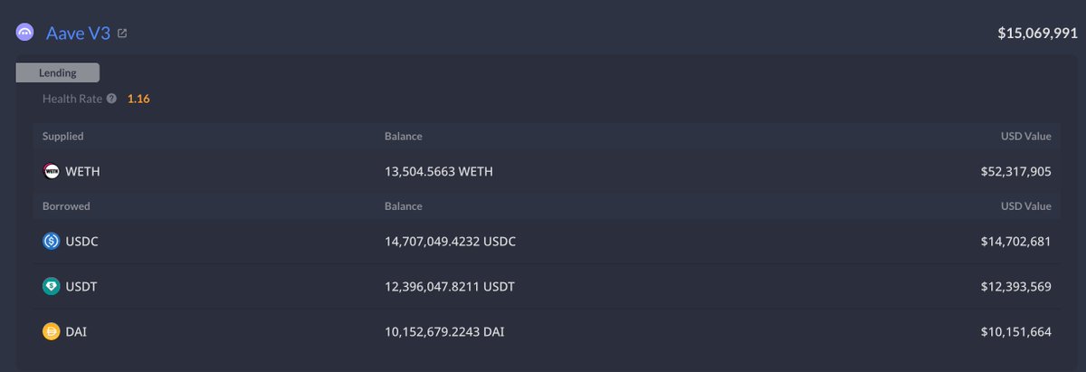Click the DAI token icon

click(52, 332)
